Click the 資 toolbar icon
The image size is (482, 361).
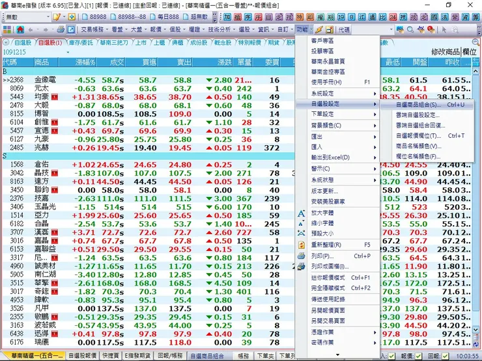click(466, 17)
